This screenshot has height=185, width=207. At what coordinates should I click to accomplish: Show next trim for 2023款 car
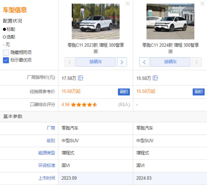click(x=122, y=62)
